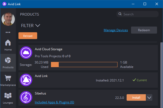Open the three-dots more menu
The height and width of the screenshot is (108, 163).
click(8, 32)
